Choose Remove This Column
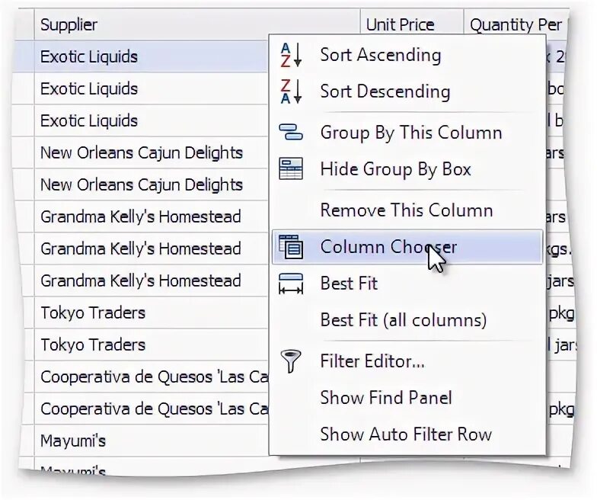This screenshot has width=597, height=500. point(406,210)
